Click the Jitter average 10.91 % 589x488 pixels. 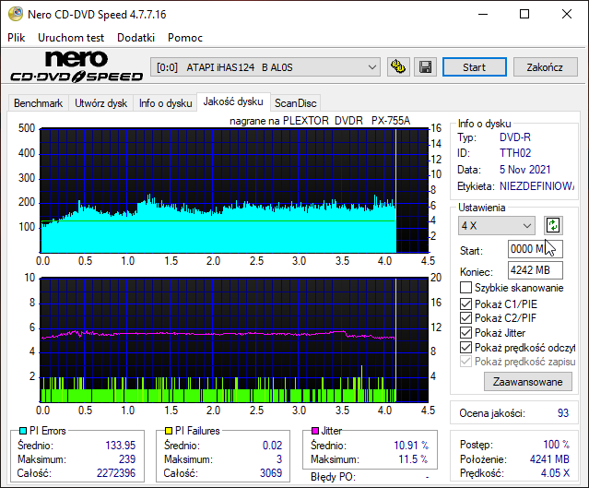coord(411,446)
